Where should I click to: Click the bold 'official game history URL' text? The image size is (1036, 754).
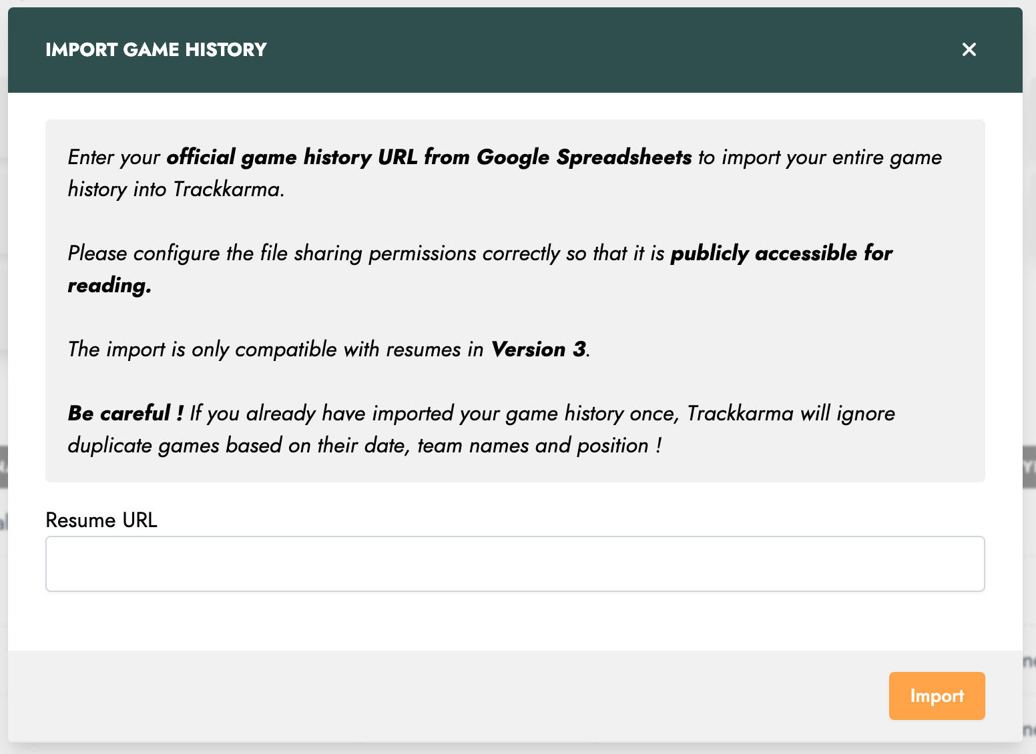291,157
